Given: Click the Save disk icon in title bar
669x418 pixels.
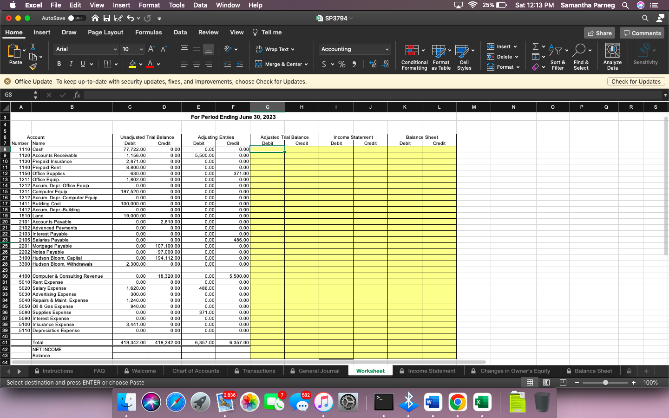Looking at the screenshot, I should [107, 18].
